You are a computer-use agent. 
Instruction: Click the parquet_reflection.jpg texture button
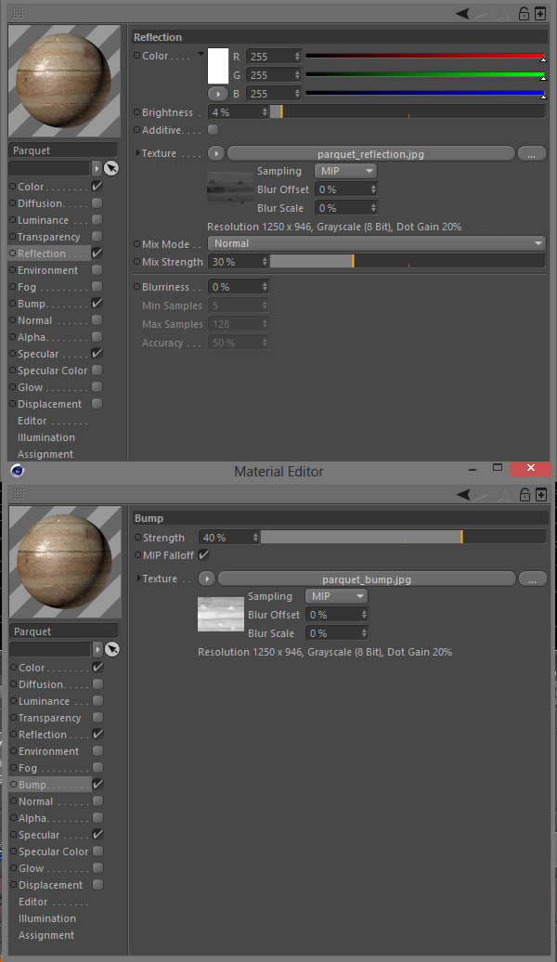click(x=370, y=153)
